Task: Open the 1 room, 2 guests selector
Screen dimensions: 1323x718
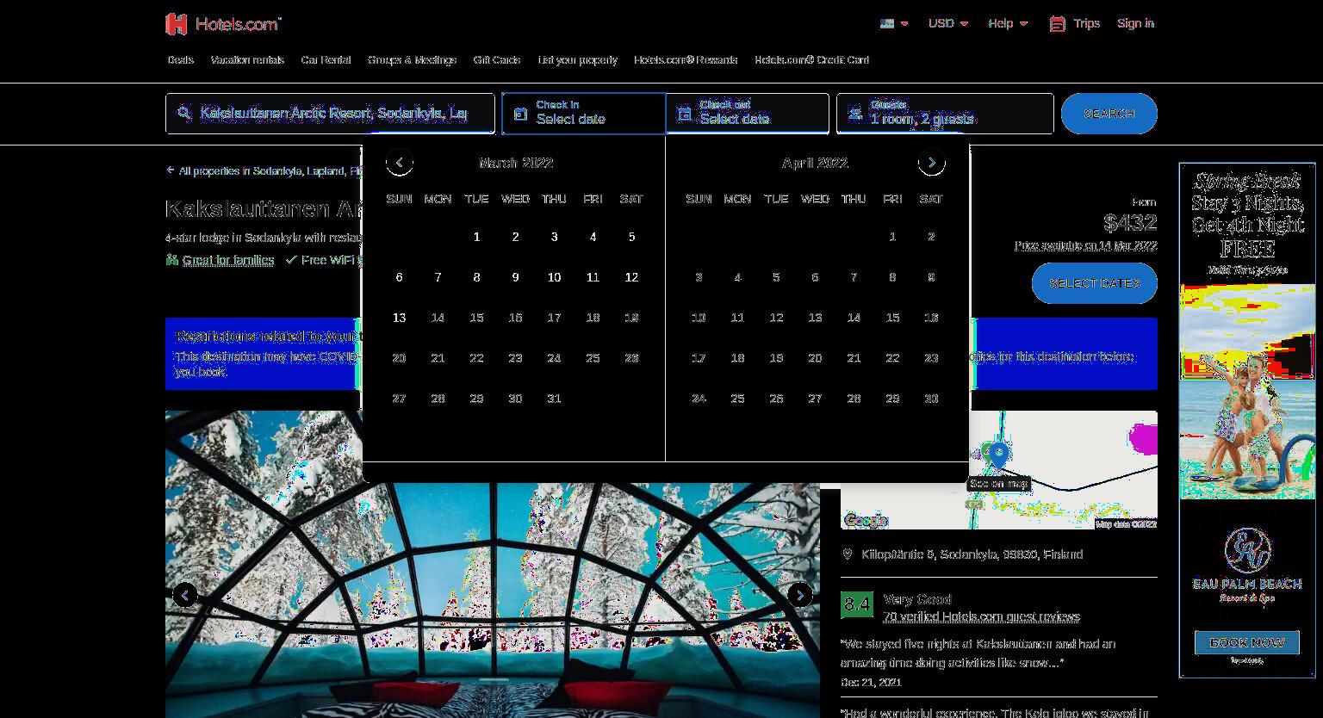Action: 945,114
